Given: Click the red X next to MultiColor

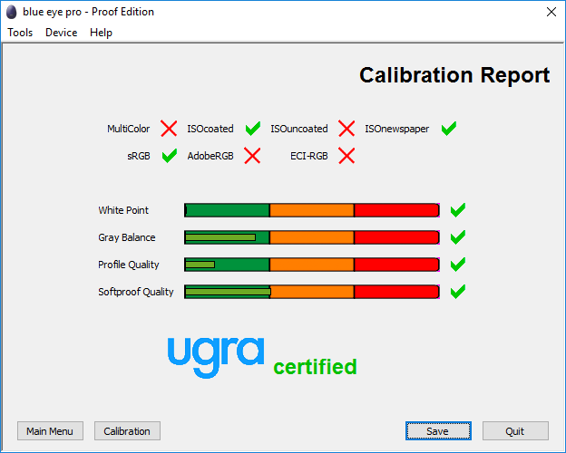Looking at the screenshot, I should click(x=169, y=129).
